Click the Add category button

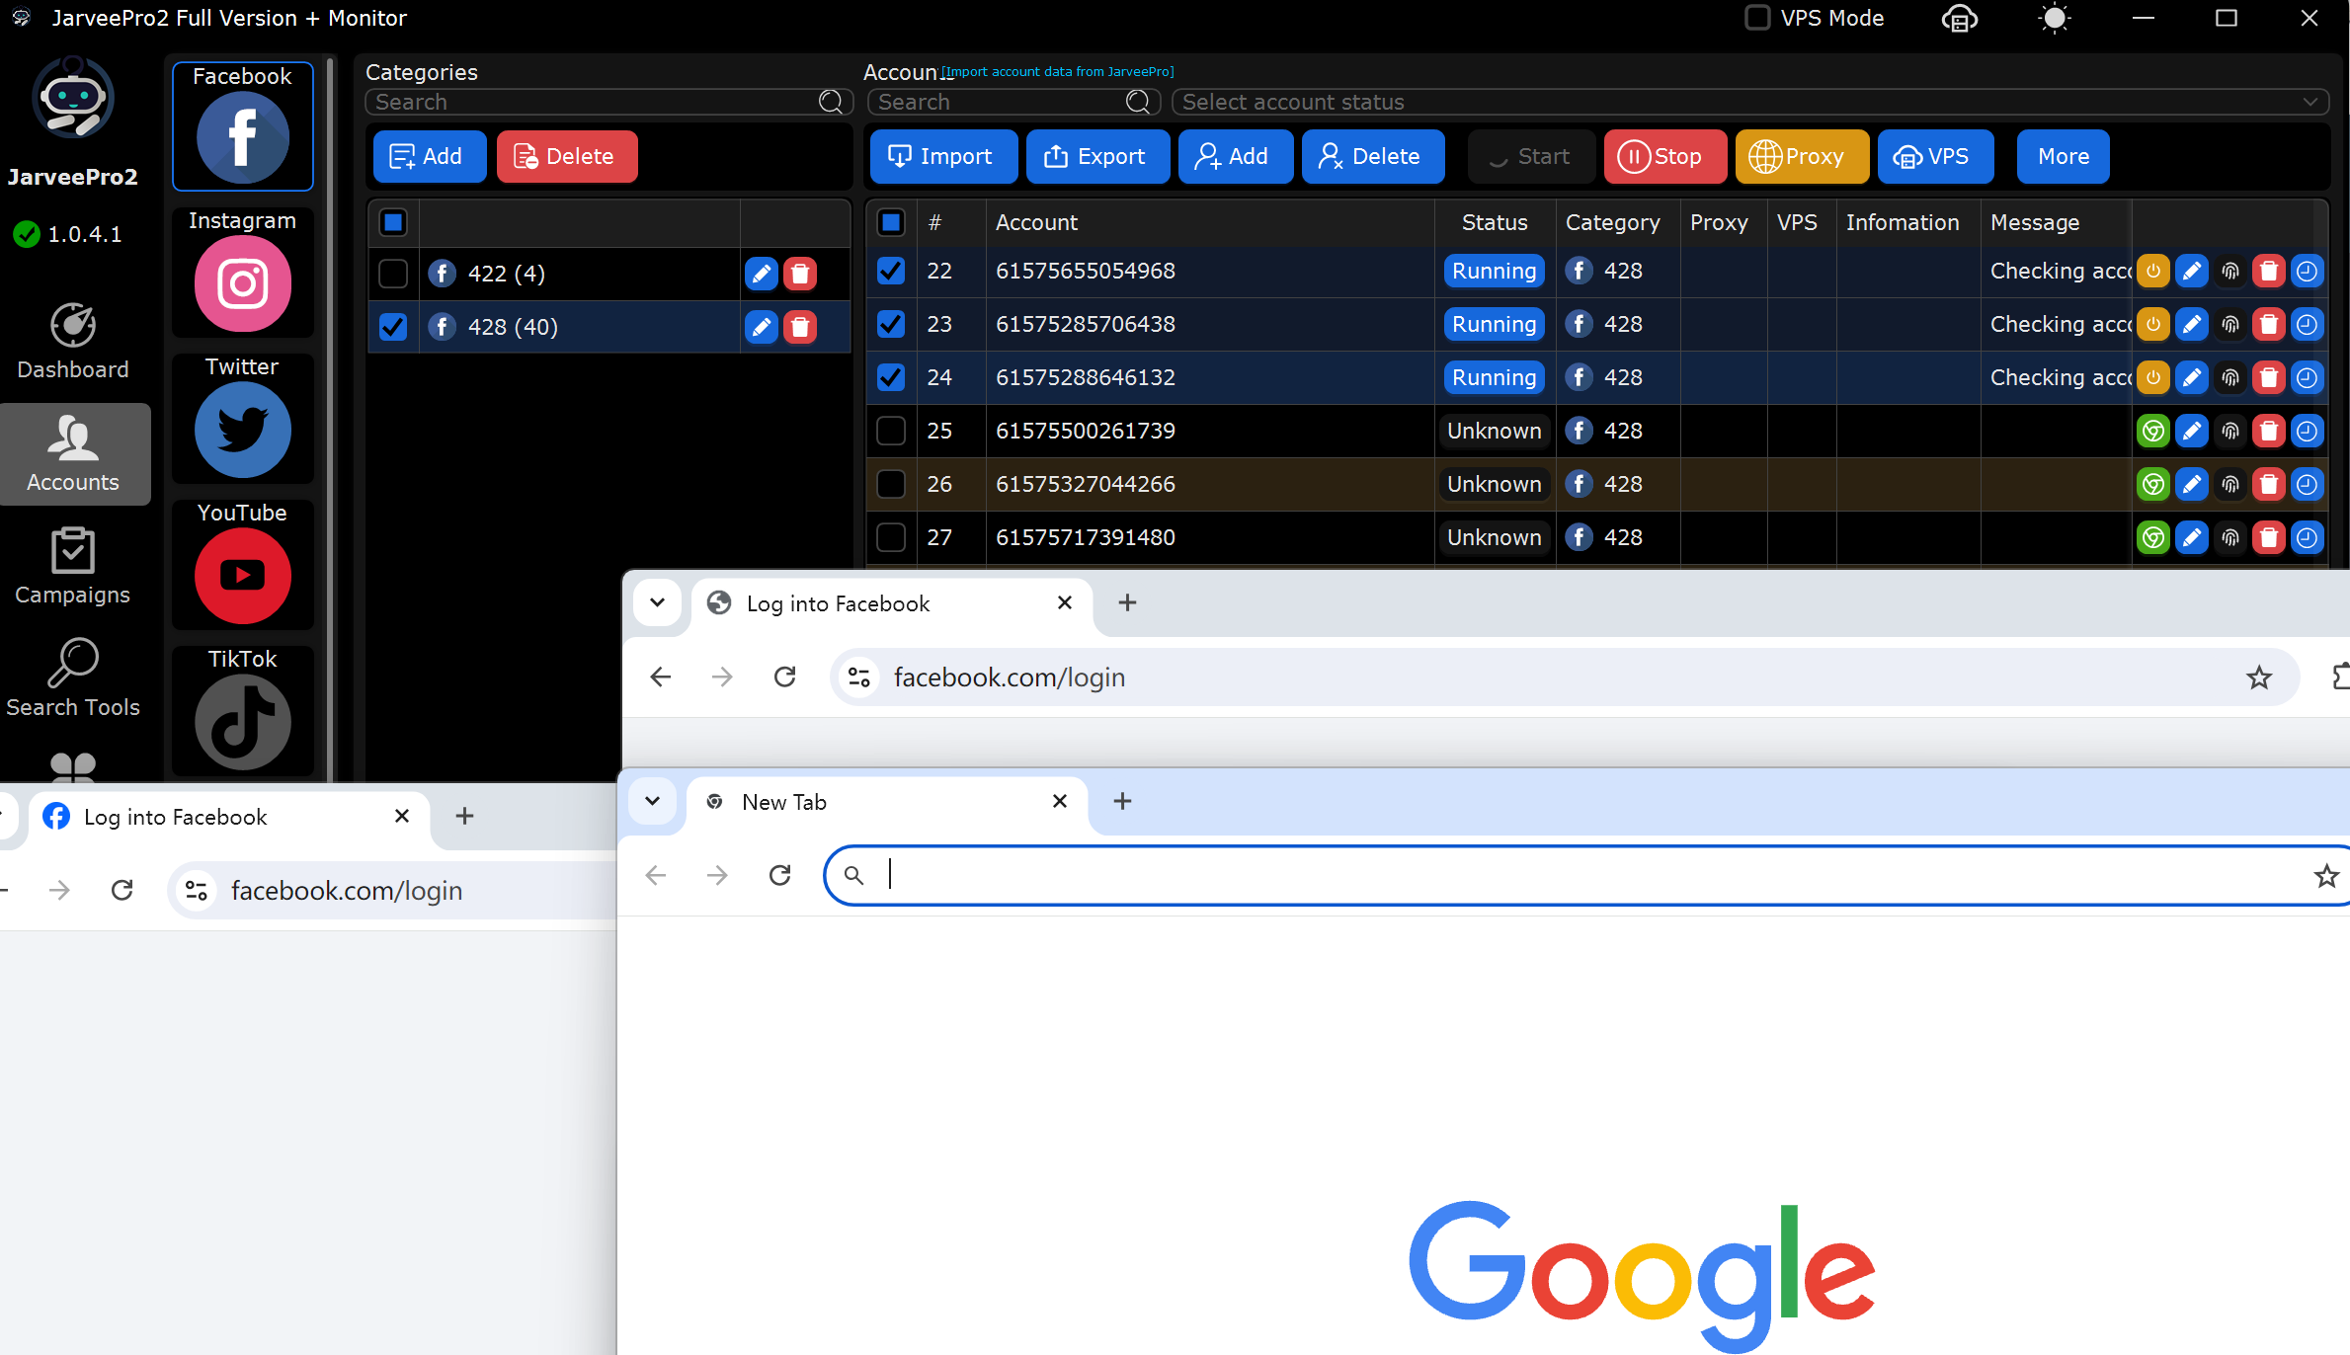point(430,156)
